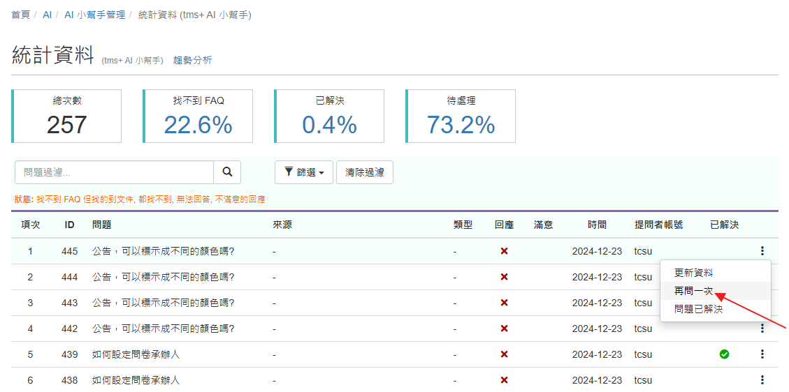Open the three-dot menu for row ID 439

click(762, 354)
